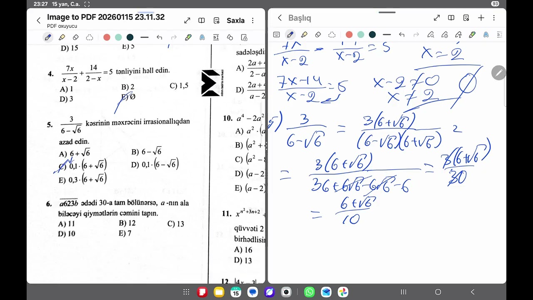
Task: Tap the floating pencil edit button
Action: [x=498, y=73]
